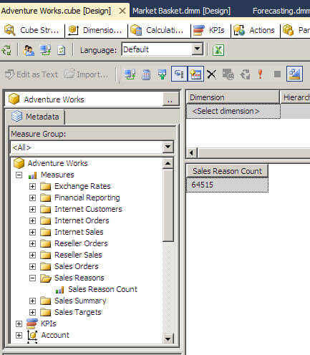Screen dimensions: 310x355
Task: Expand the Financial Reporting folder
Action: (32, 198)
